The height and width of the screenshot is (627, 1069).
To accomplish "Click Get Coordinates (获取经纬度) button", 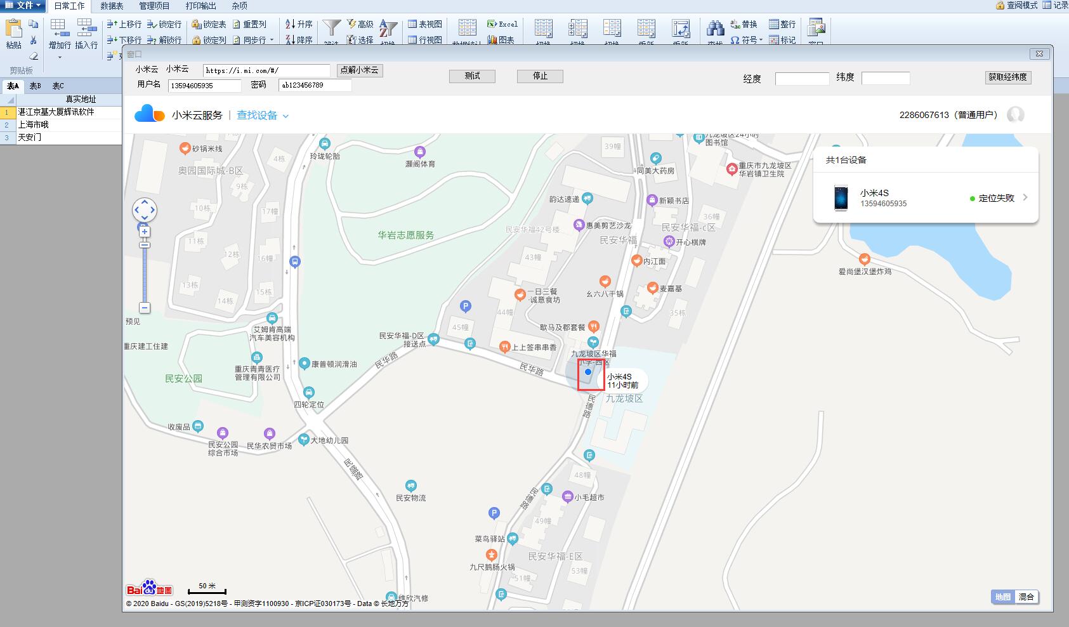I will [x=1007, y=77].
